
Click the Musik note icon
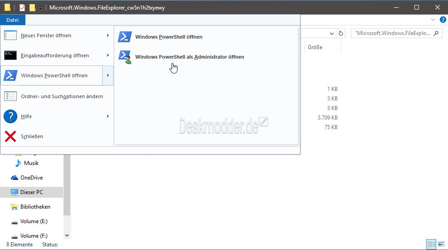point(18,163)
